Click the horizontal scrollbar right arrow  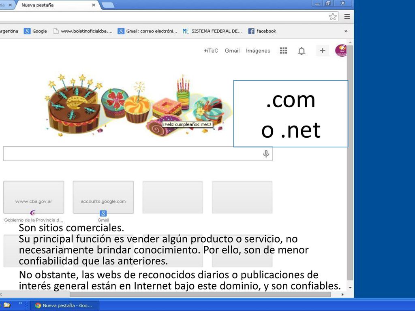coord(342,294)
